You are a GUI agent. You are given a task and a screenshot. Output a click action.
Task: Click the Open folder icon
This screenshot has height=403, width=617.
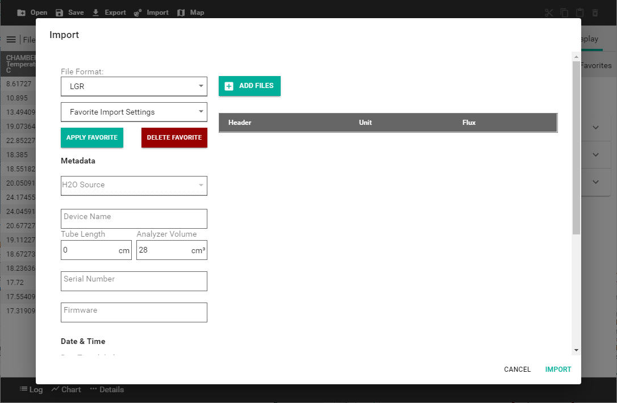coord(22,12)
